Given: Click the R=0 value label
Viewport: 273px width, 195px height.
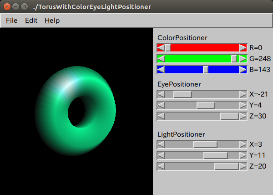Looking at the screenshot, I should coord(256,48).
